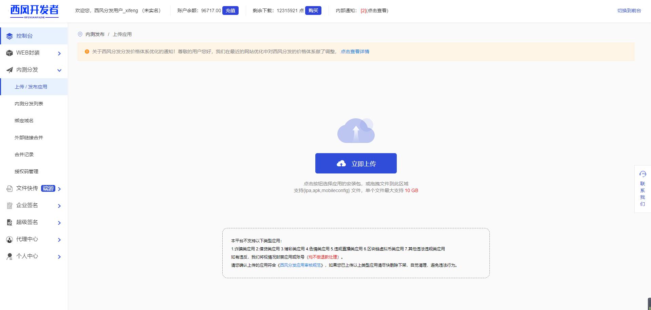The height and width of the screenshot is (310, 651).
Task: Click the 代理中心 sidebar icon
Action: (x=10, y=240)
